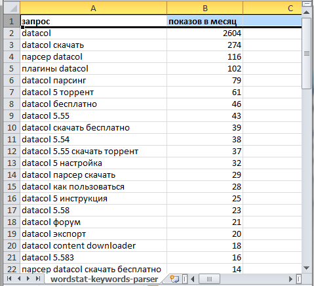This screenshot has height=286, width=314.
Task: Select the value 116 cell
Action: coord(205,57)
